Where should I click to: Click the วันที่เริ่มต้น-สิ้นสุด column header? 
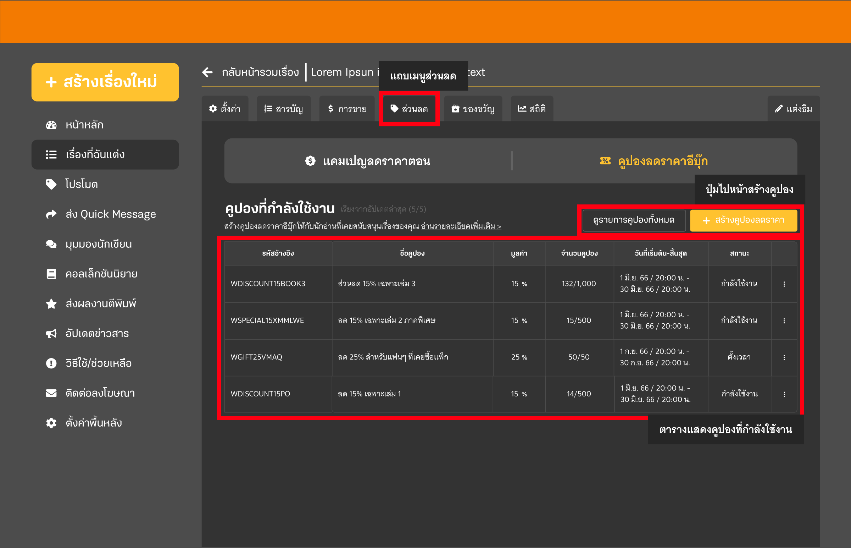[661, 253]
